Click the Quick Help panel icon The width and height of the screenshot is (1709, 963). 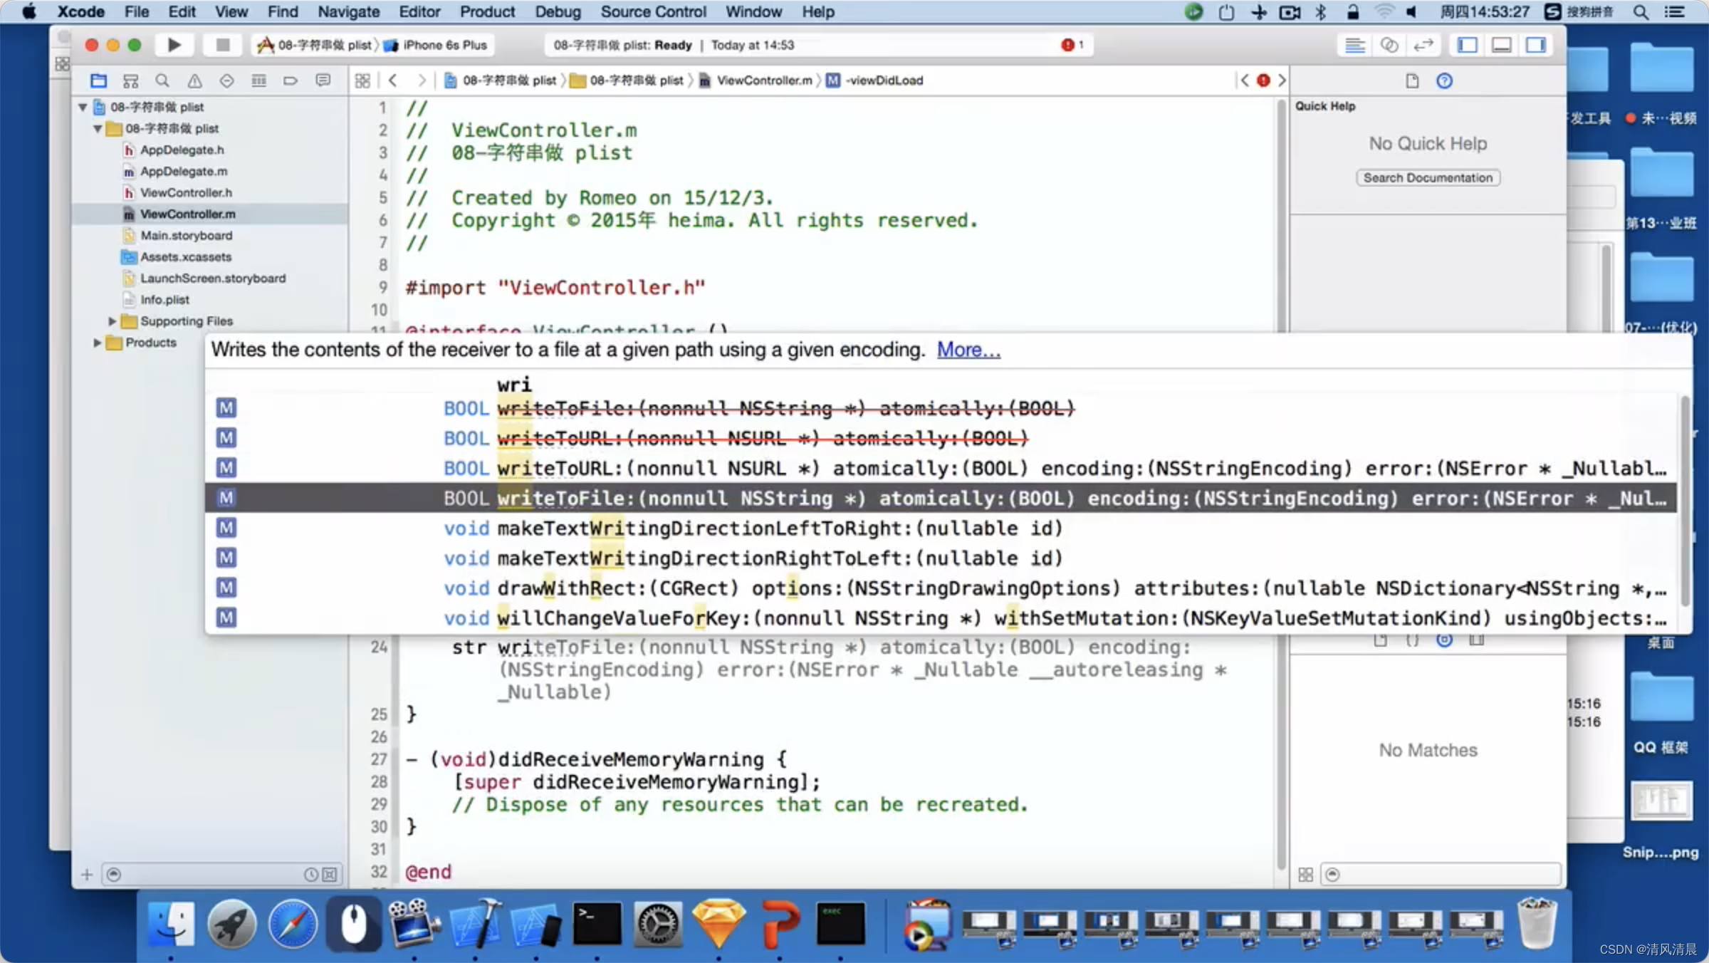1443,80
